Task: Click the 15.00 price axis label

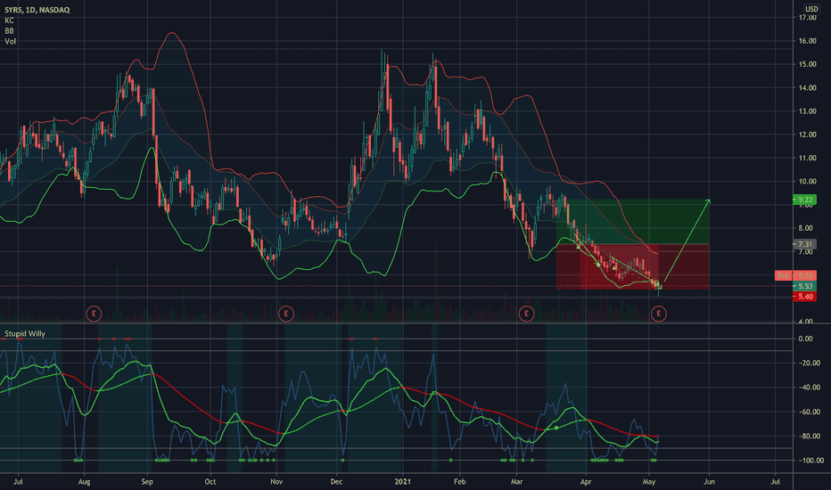Action: (x=807, y=64)
